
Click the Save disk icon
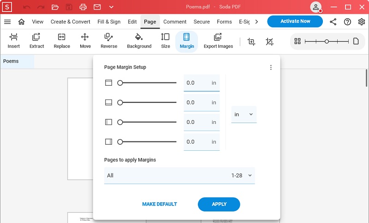[69, 7]
